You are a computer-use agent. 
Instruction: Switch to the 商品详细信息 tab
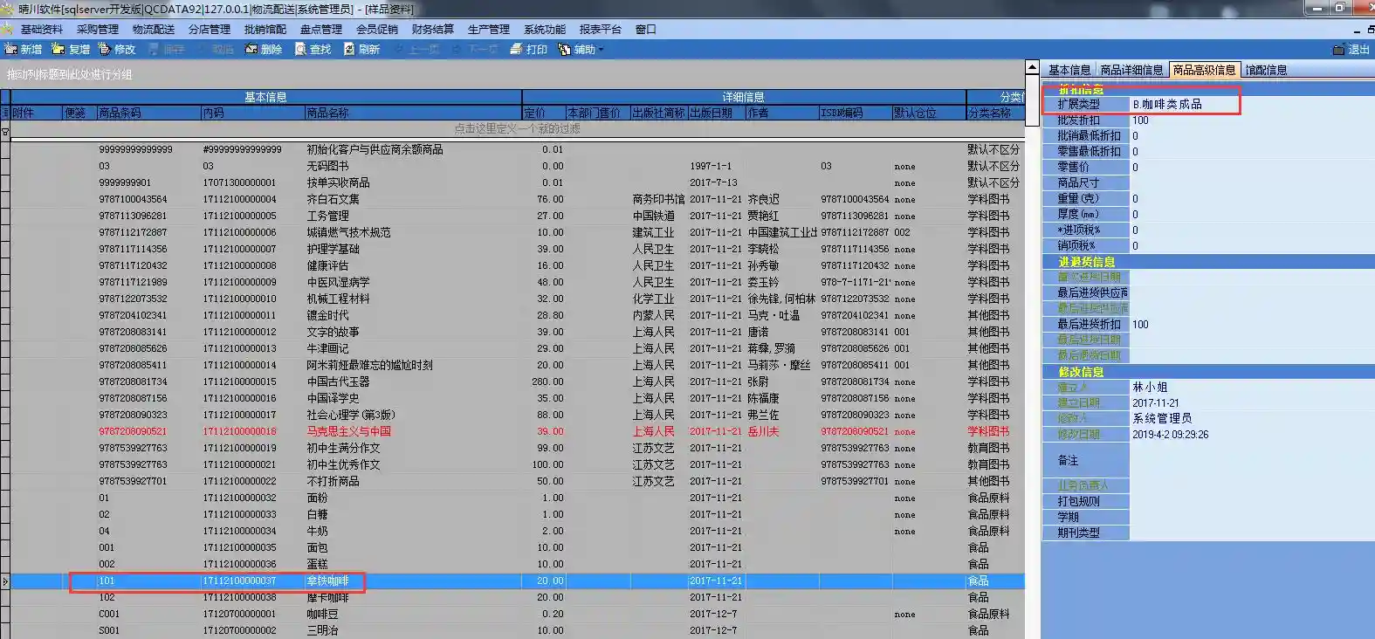[x=1131, y=70]
